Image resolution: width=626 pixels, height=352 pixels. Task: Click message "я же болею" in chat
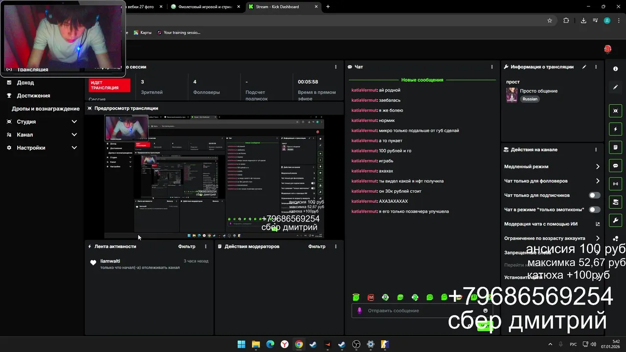(x=391, y=110)
